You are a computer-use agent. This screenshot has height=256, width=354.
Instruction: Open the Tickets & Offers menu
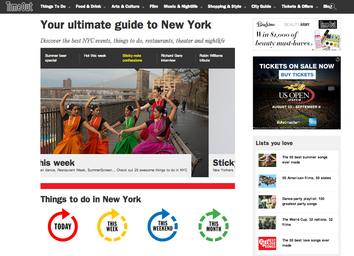coord(300,7)
